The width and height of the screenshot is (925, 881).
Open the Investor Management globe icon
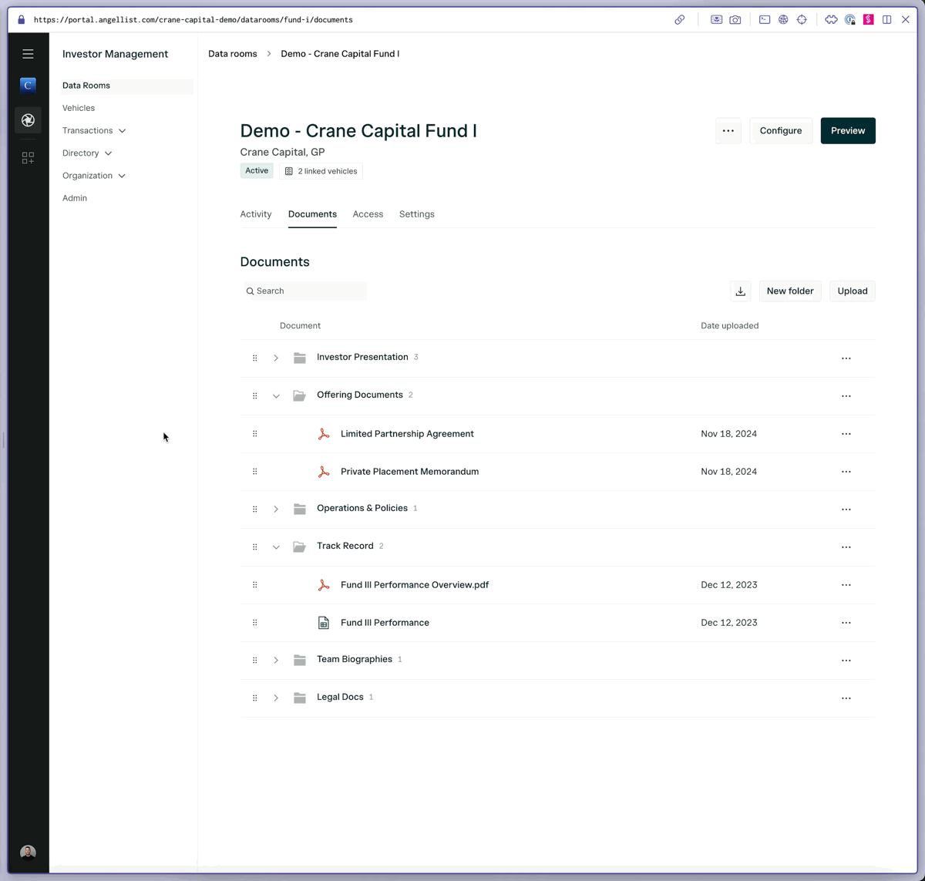28,120
